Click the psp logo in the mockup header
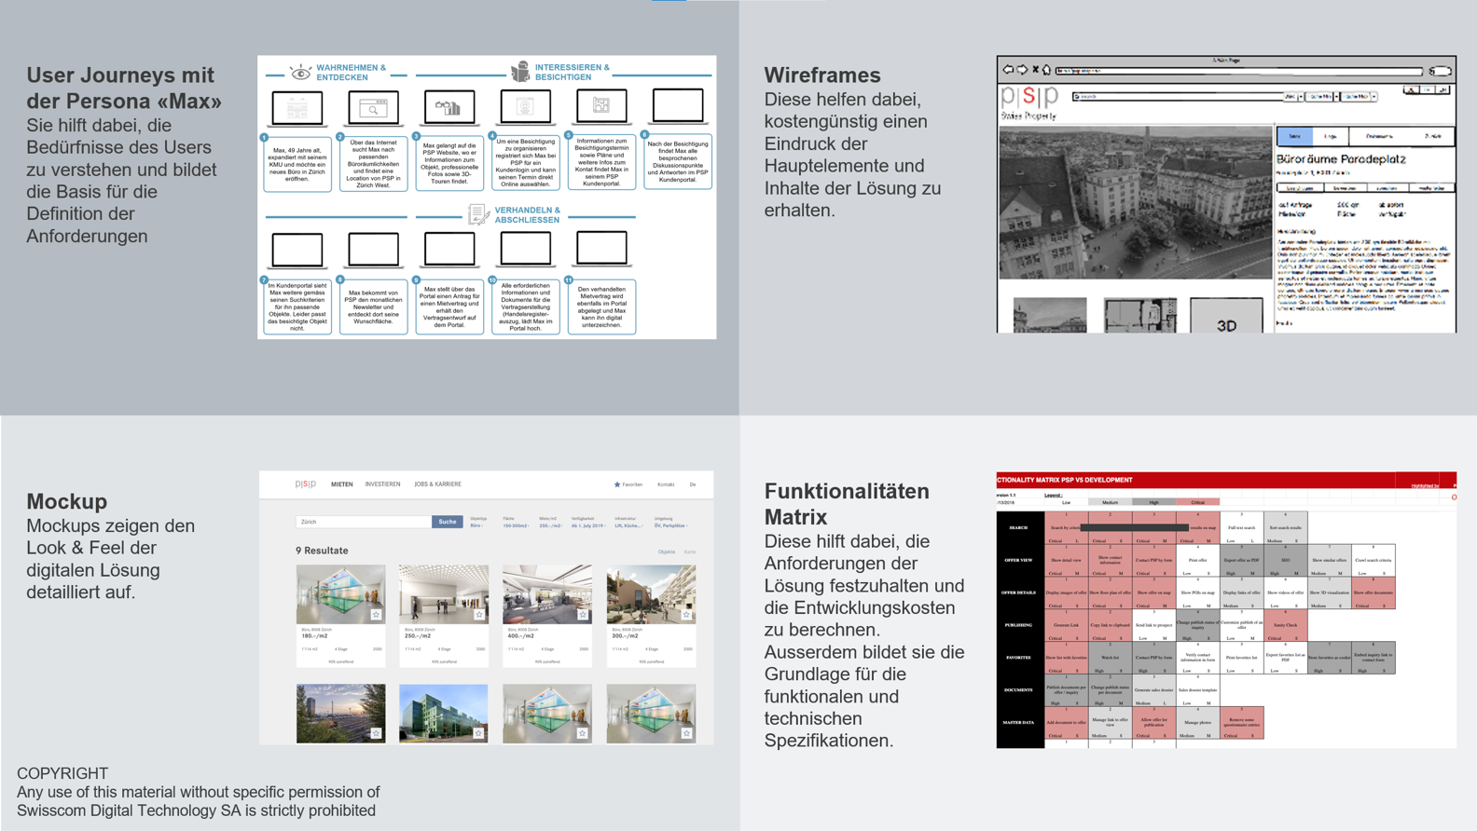This screenshot has height=831, width=1477. pyautogui.click(x=305, y=484)
